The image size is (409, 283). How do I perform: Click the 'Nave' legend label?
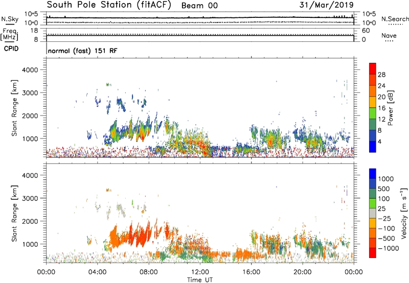pyautogui.click(x=389, y=36)
